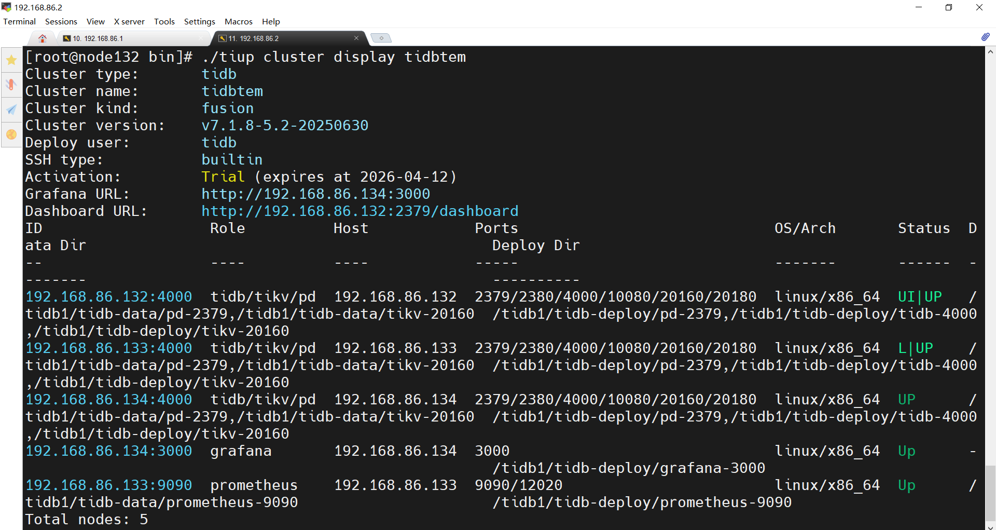Open the Sessions star sidebar tab
The height and width of the screenshot is (530, 996).
pos(11,60)
